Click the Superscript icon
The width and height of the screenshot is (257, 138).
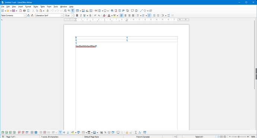pyautogui.click(x=95, y=15)
